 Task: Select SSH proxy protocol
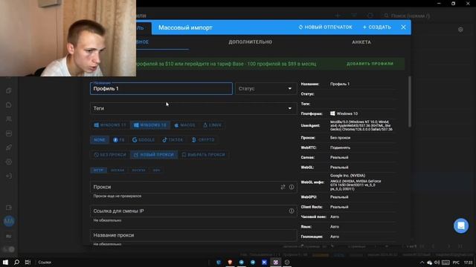[156, 170]
